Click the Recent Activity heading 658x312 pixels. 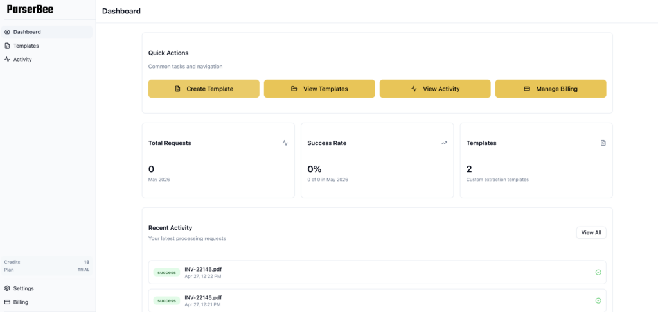170,228
